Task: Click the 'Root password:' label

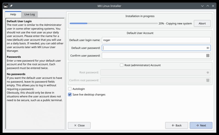Action: 89,72
